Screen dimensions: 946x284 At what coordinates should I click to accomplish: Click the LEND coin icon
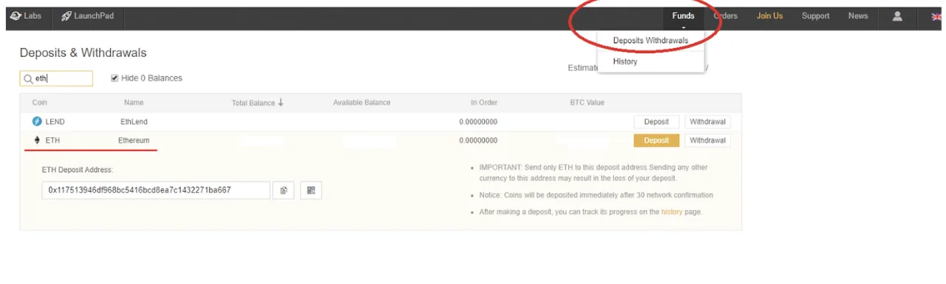pos(37,121)
